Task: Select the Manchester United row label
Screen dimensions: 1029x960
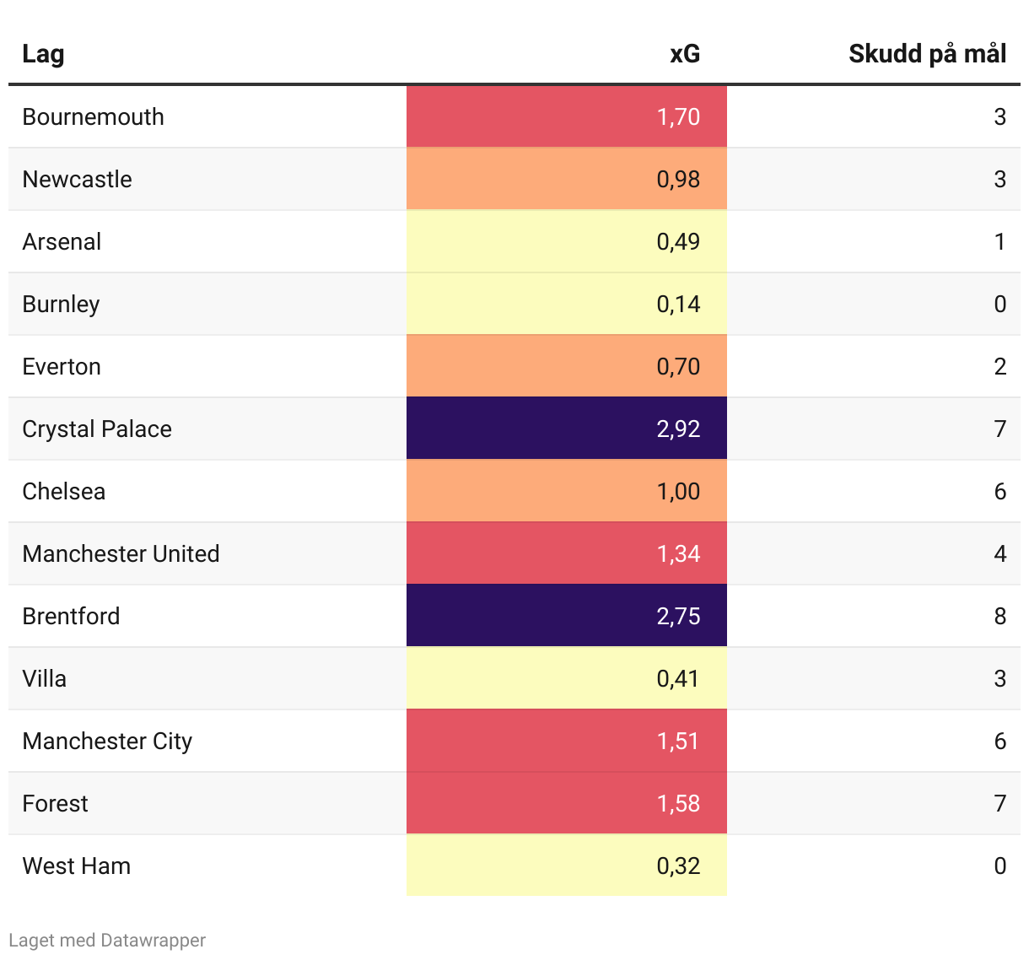Action: tap(121, 554)
